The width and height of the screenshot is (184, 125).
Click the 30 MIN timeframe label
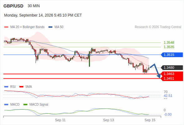tap(34, 6)
